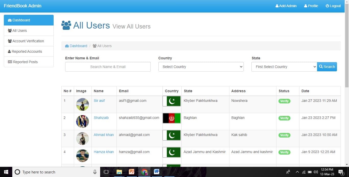Click Afghanistan flag in Shahzaib's row
The height and width of the screenshot is (177, 349).
coord(172,118)
